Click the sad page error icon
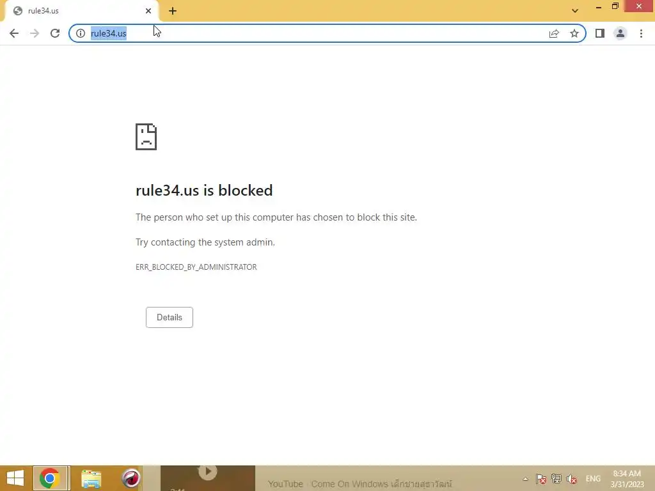This screenshot has width=655, height=491. click(x=146, y=137)
